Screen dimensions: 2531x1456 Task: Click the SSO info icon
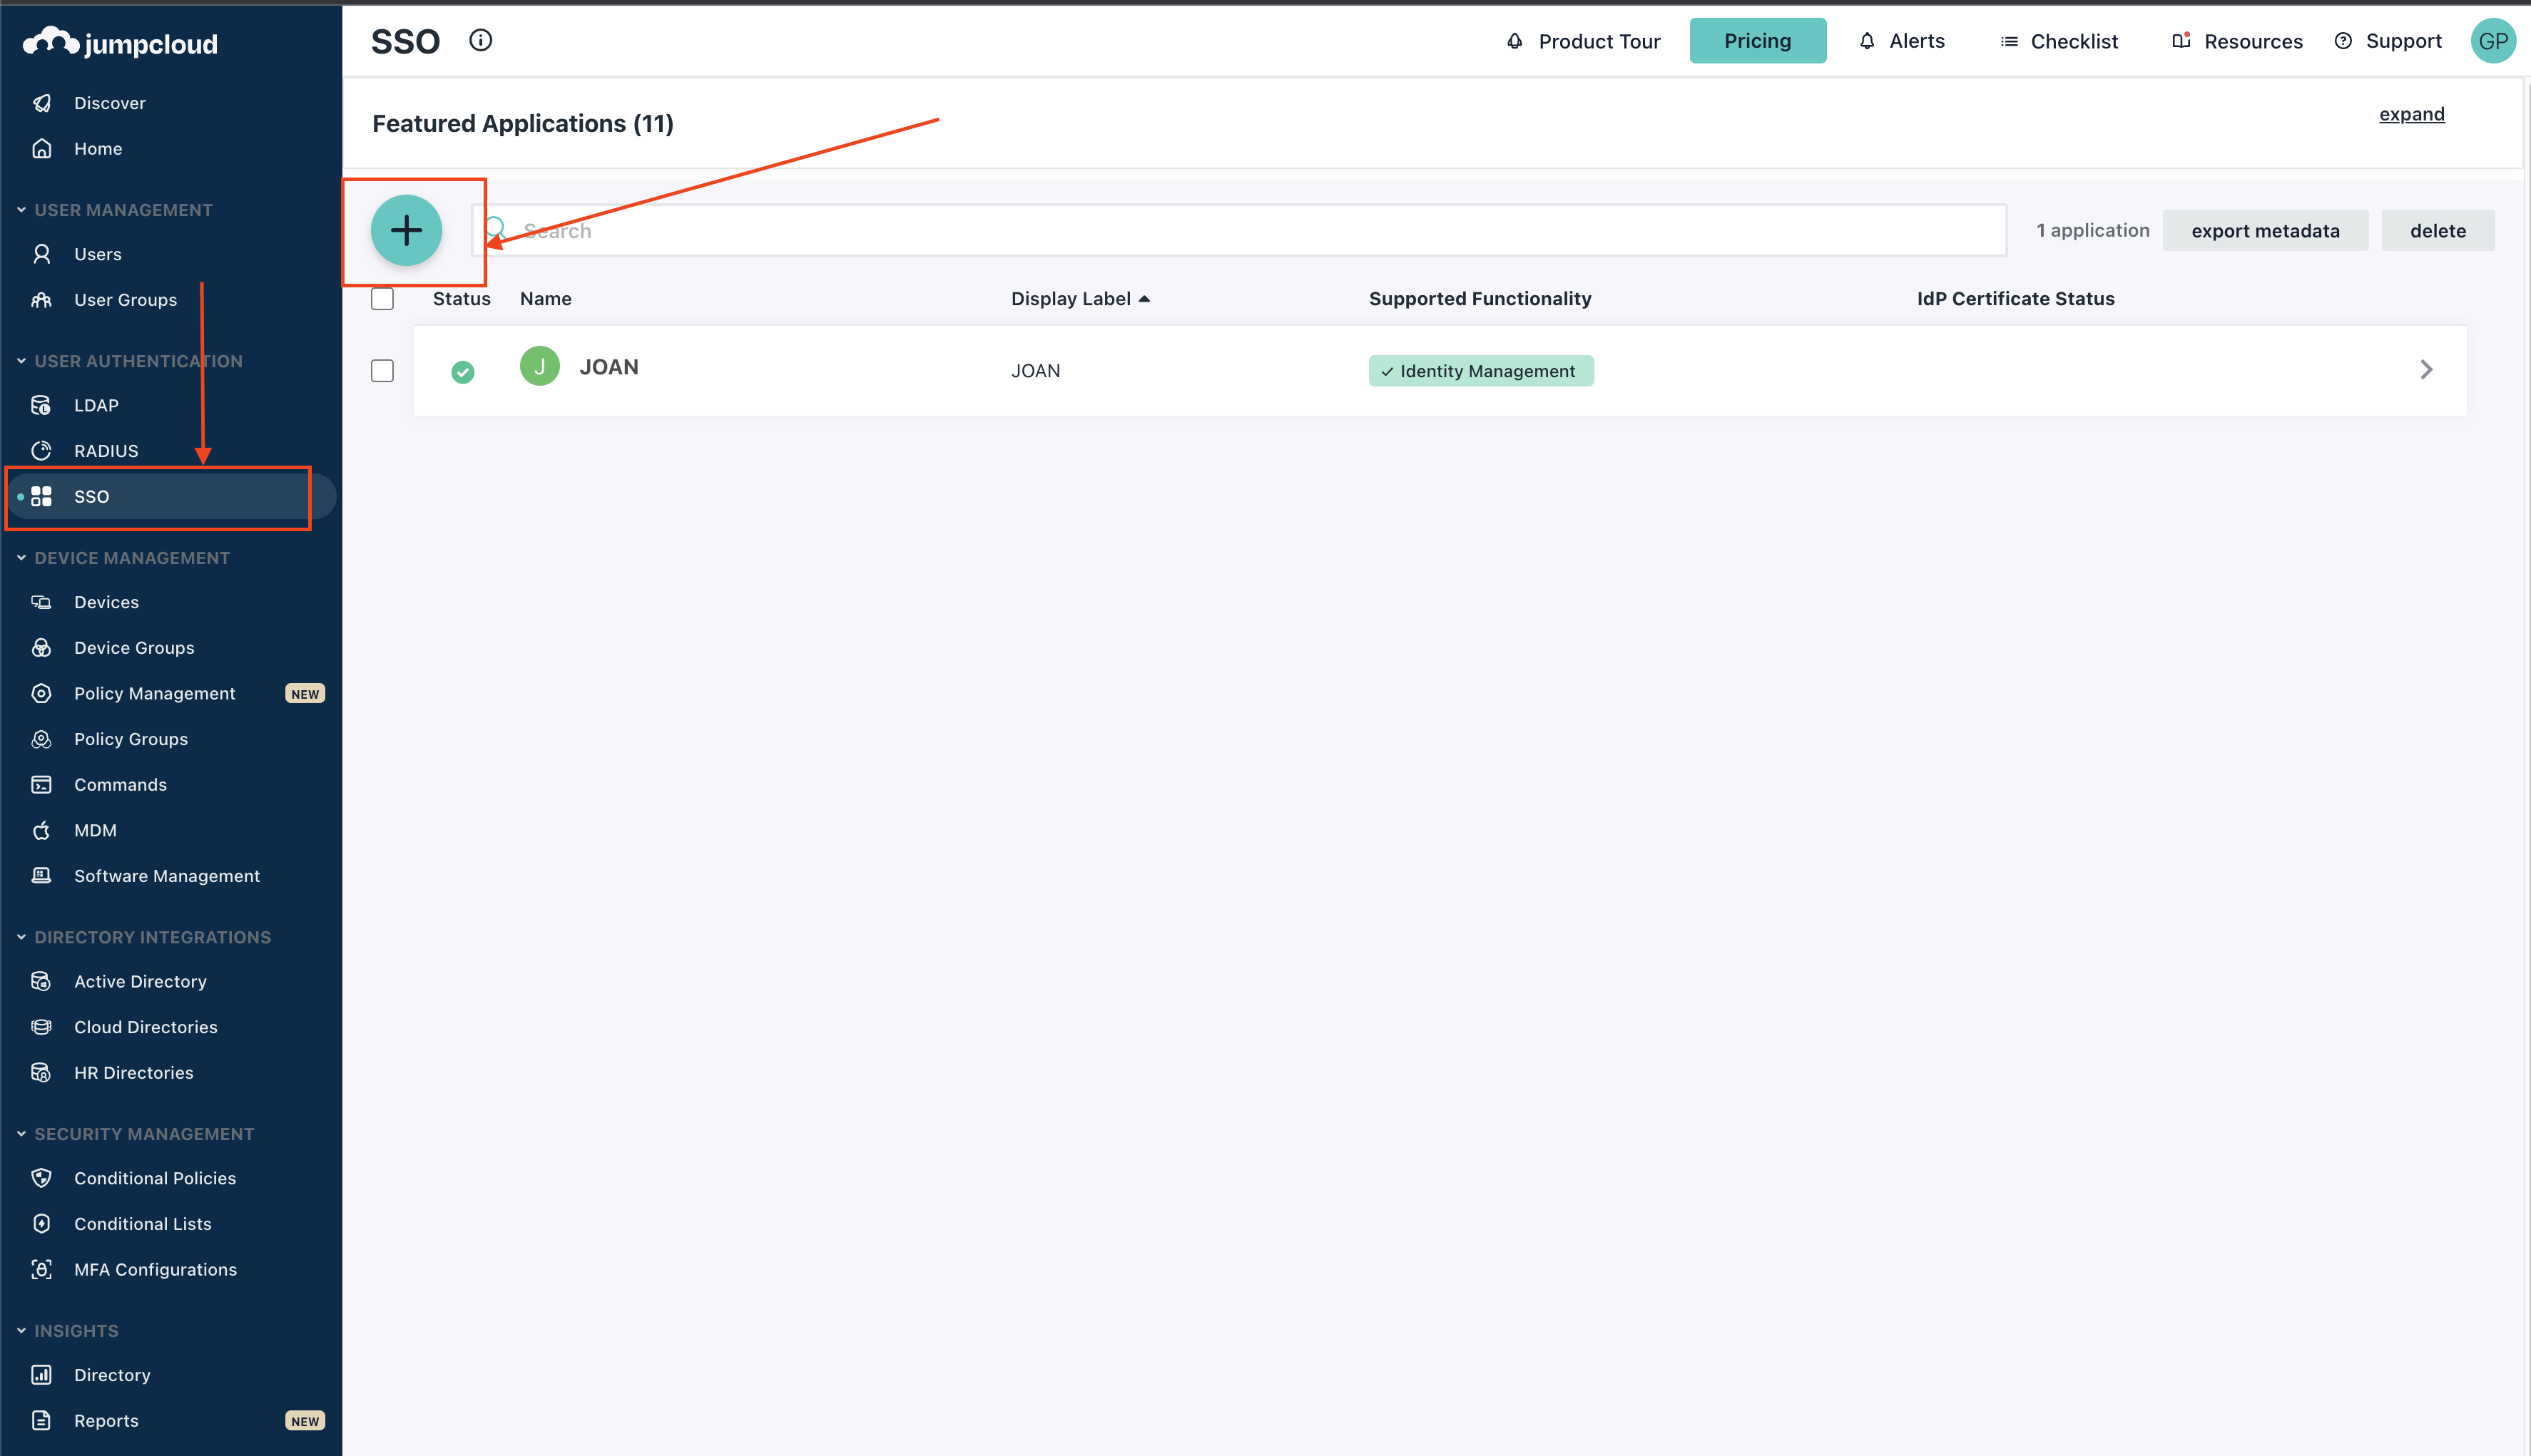[482, 40]
